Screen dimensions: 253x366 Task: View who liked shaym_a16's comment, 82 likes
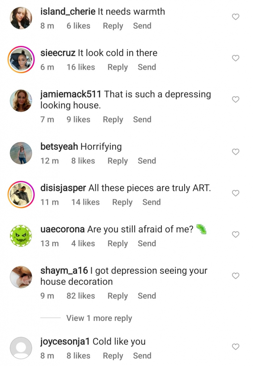pyautogui.click(x=81, y=296)
